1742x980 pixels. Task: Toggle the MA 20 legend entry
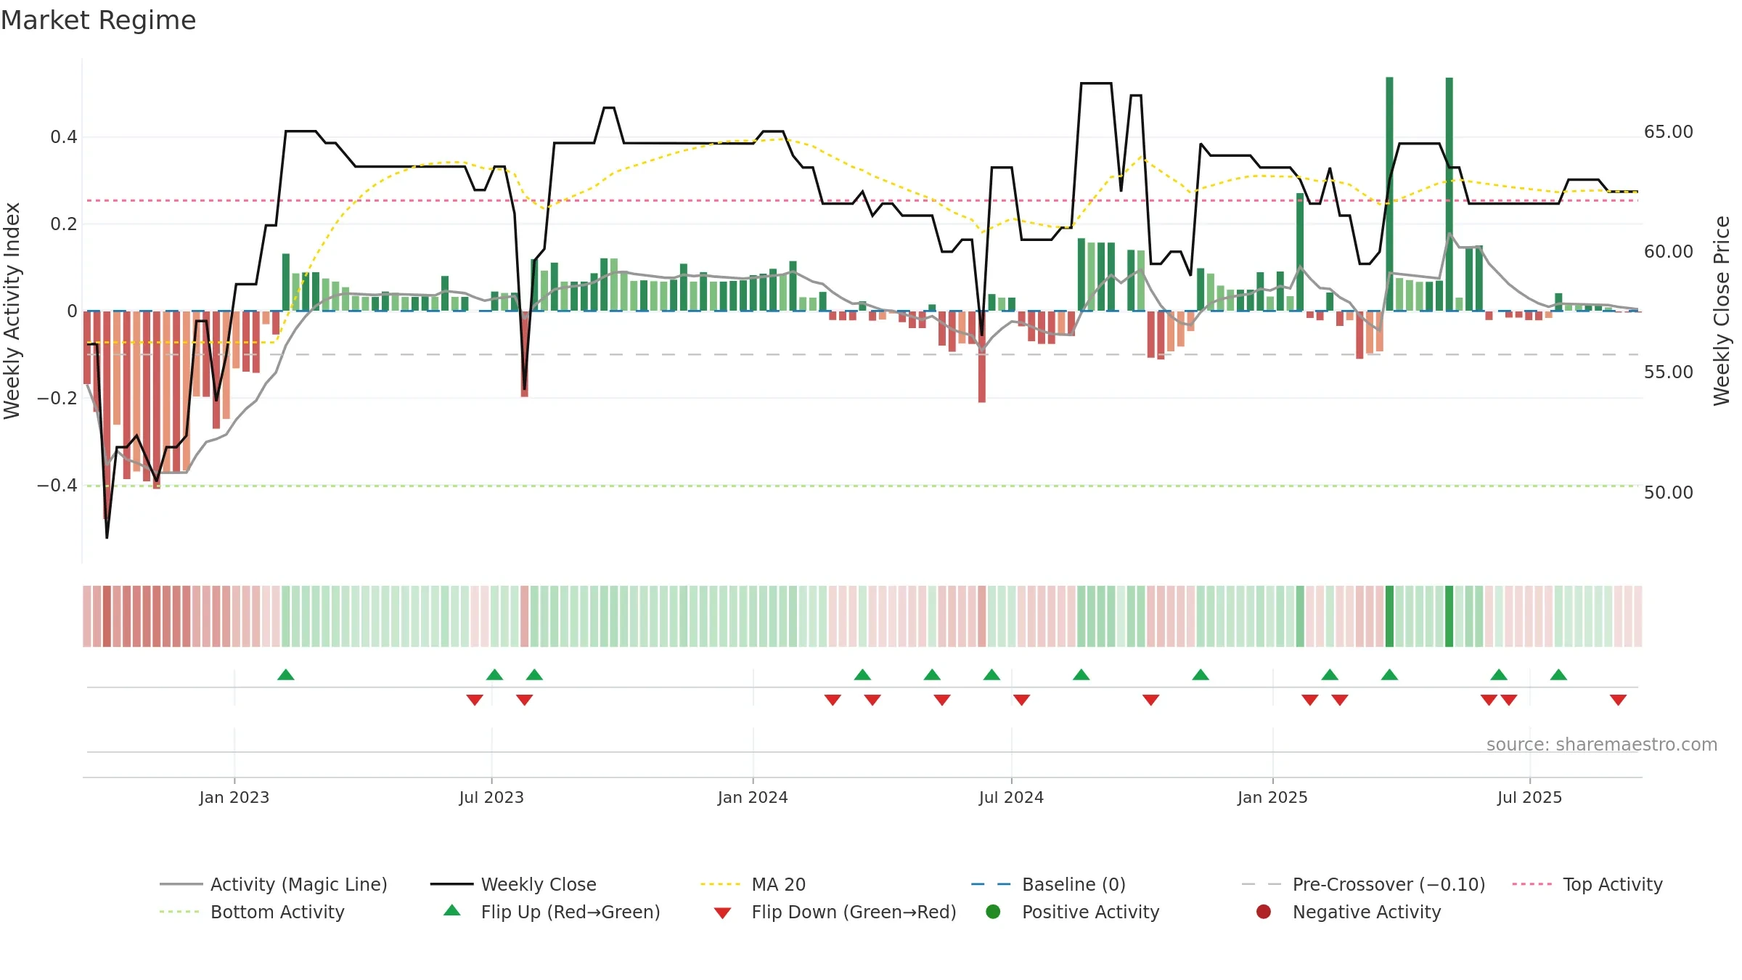pyautogui.click(x=753, y=884)
